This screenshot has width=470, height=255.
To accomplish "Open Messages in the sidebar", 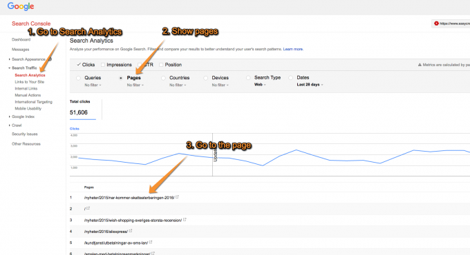I will pos(20,50).
